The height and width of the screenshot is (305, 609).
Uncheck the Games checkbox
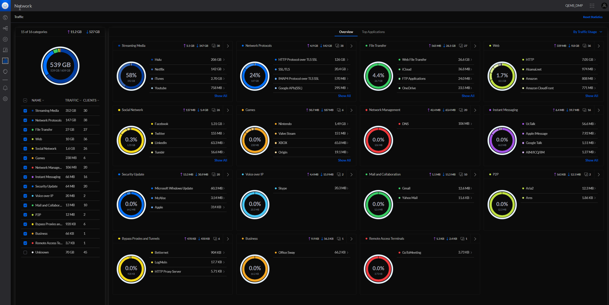25,158
